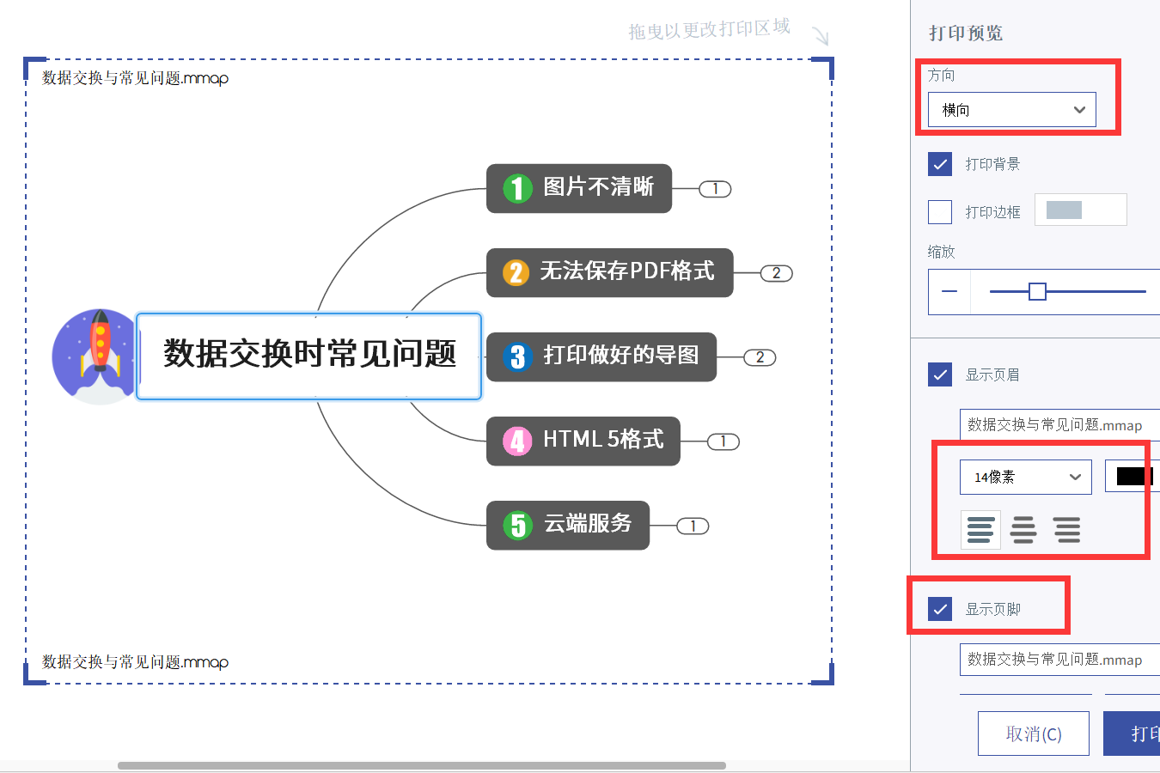Click the left-align header text icon
Image resolution: width=1160 pixels, height=773 pixels.
pos(980,529)
